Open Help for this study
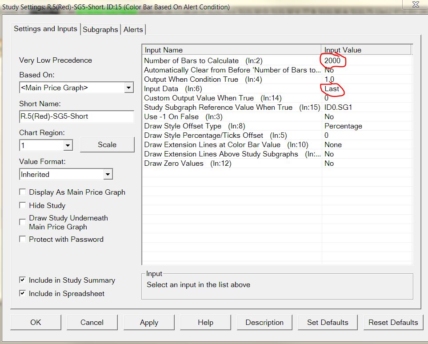The width and height of the screenshot is (428, 344). [x=205, y=322]
